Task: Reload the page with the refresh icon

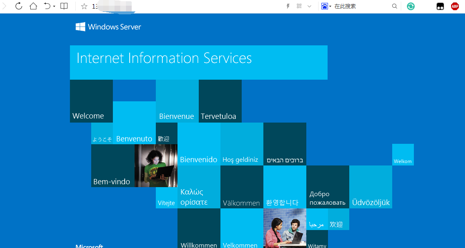Action: [x=19, y=6]
